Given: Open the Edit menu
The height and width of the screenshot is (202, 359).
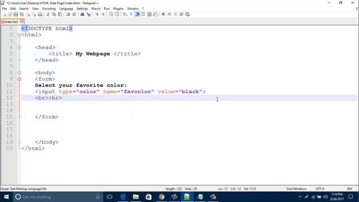Looking at the screenshot, I should pos(13,8).
